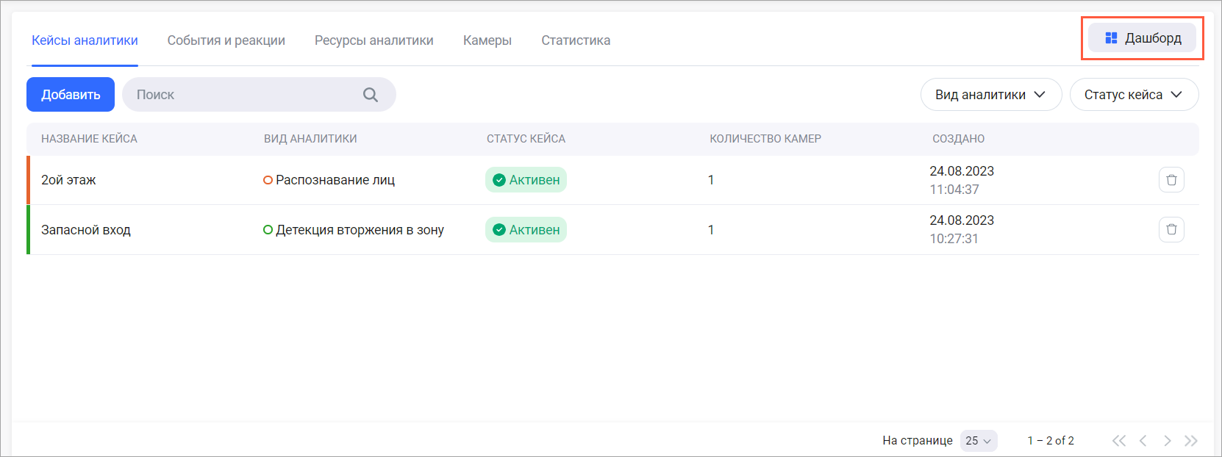Expand the "Вид аналитики" filter dropdown

pos(990,95)
